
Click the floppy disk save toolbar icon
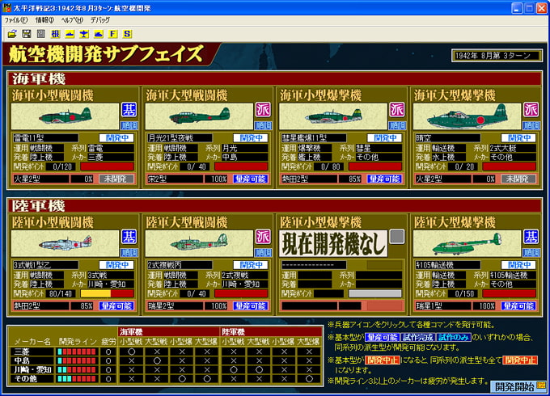(27, 34)
